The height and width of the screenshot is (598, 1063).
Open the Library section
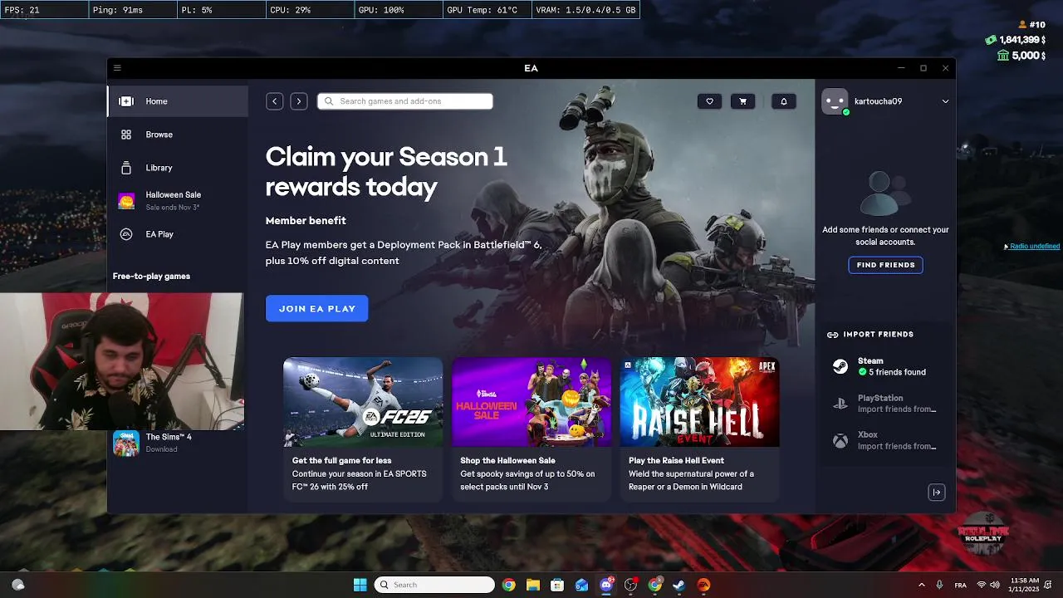coord(178,168)
